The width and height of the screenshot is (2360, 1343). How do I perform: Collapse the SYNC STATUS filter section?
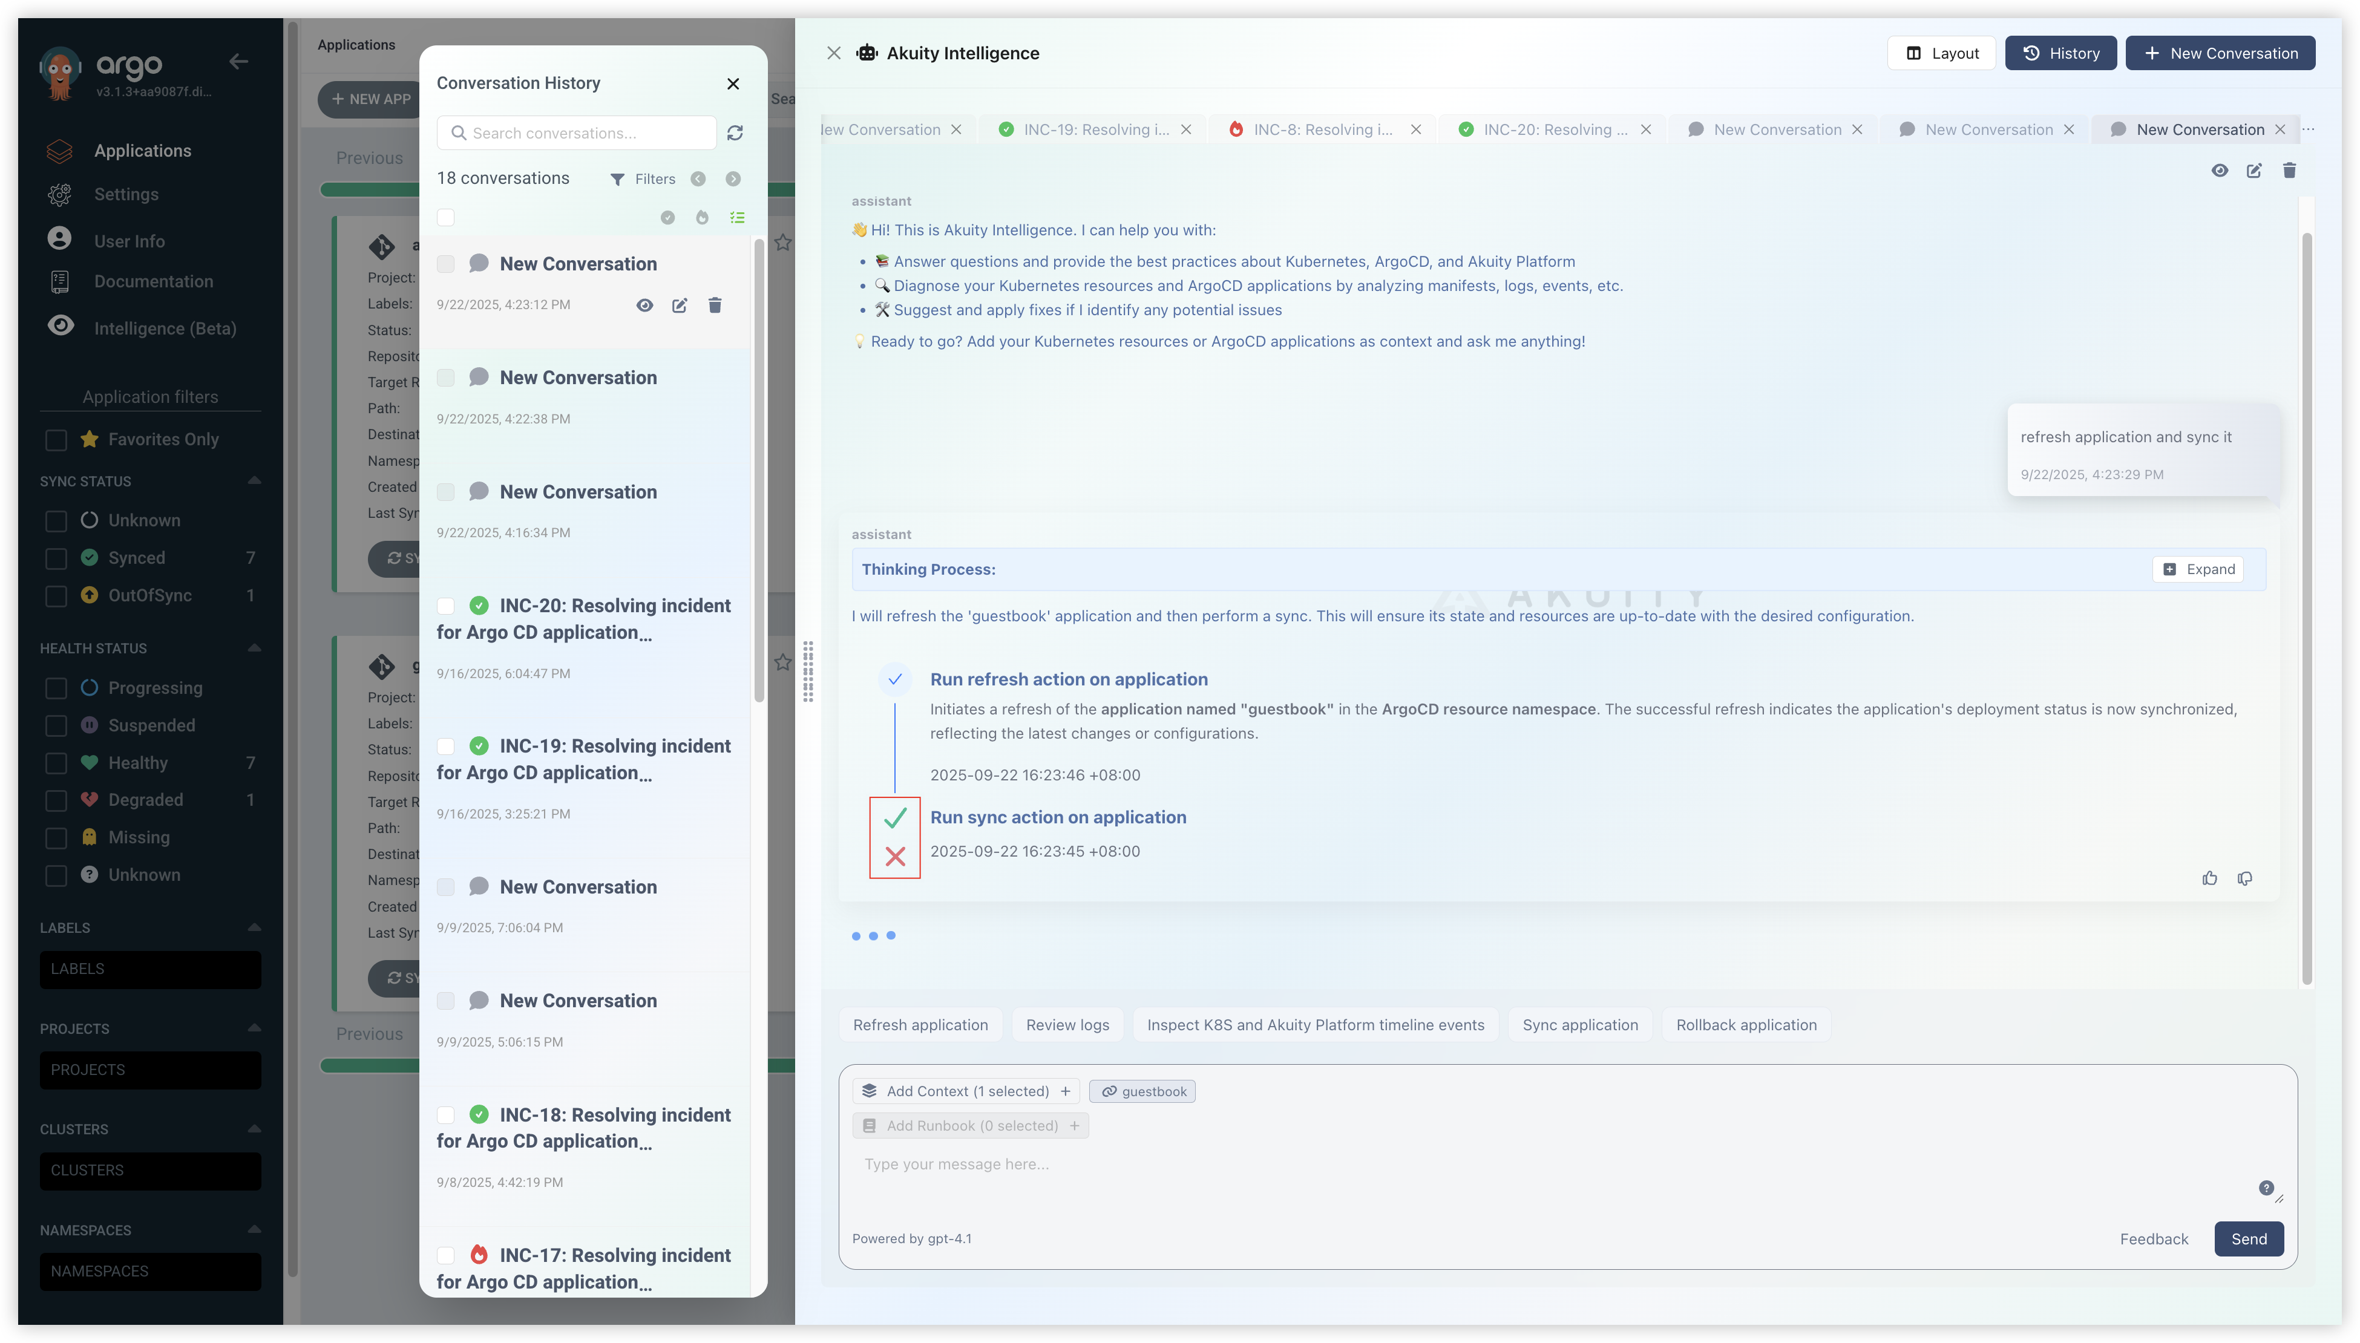(254, 480)
